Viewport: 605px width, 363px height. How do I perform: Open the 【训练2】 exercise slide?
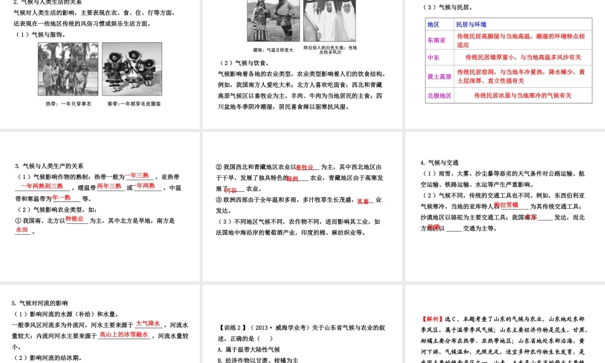point(302,324)
